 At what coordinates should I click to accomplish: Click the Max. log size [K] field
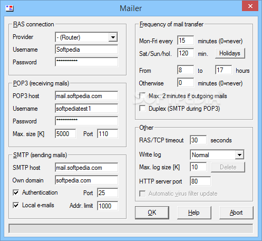point(198,167)
